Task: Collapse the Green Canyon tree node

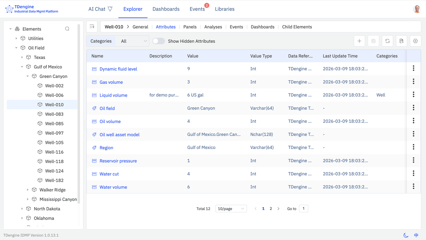Action: (28, 76)
